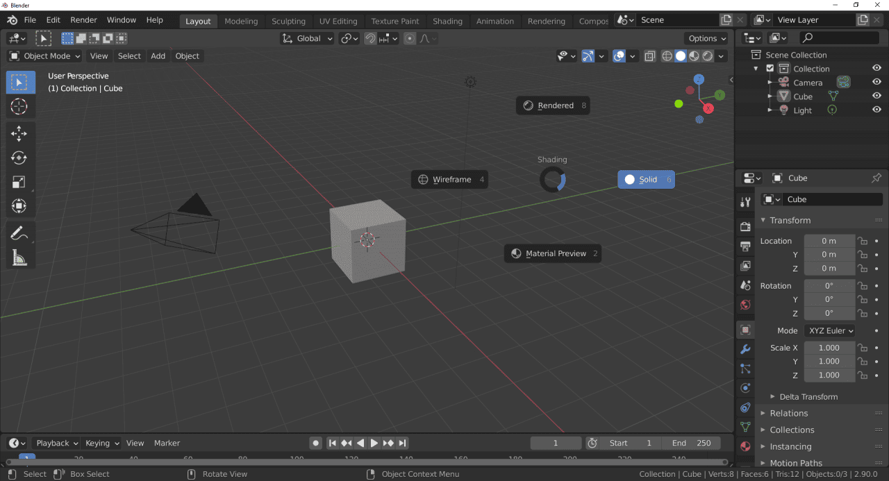Hide the Light in the viewport

[x=876, y=110]
